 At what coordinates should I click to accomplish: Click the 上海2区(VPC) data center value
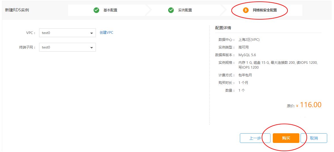(249, 40)
